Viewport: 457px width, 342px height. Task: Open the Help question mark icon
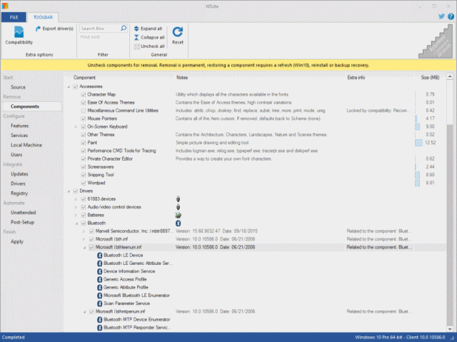(451, 16)
